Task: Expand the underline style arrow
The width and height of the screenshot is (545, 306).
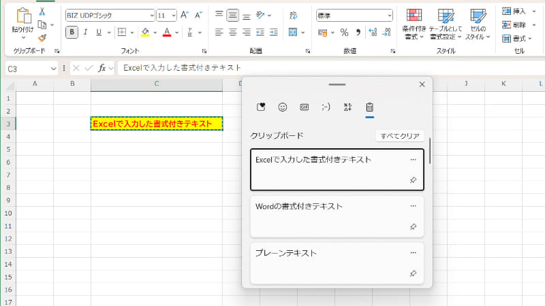Action: [x=109, y=33]
